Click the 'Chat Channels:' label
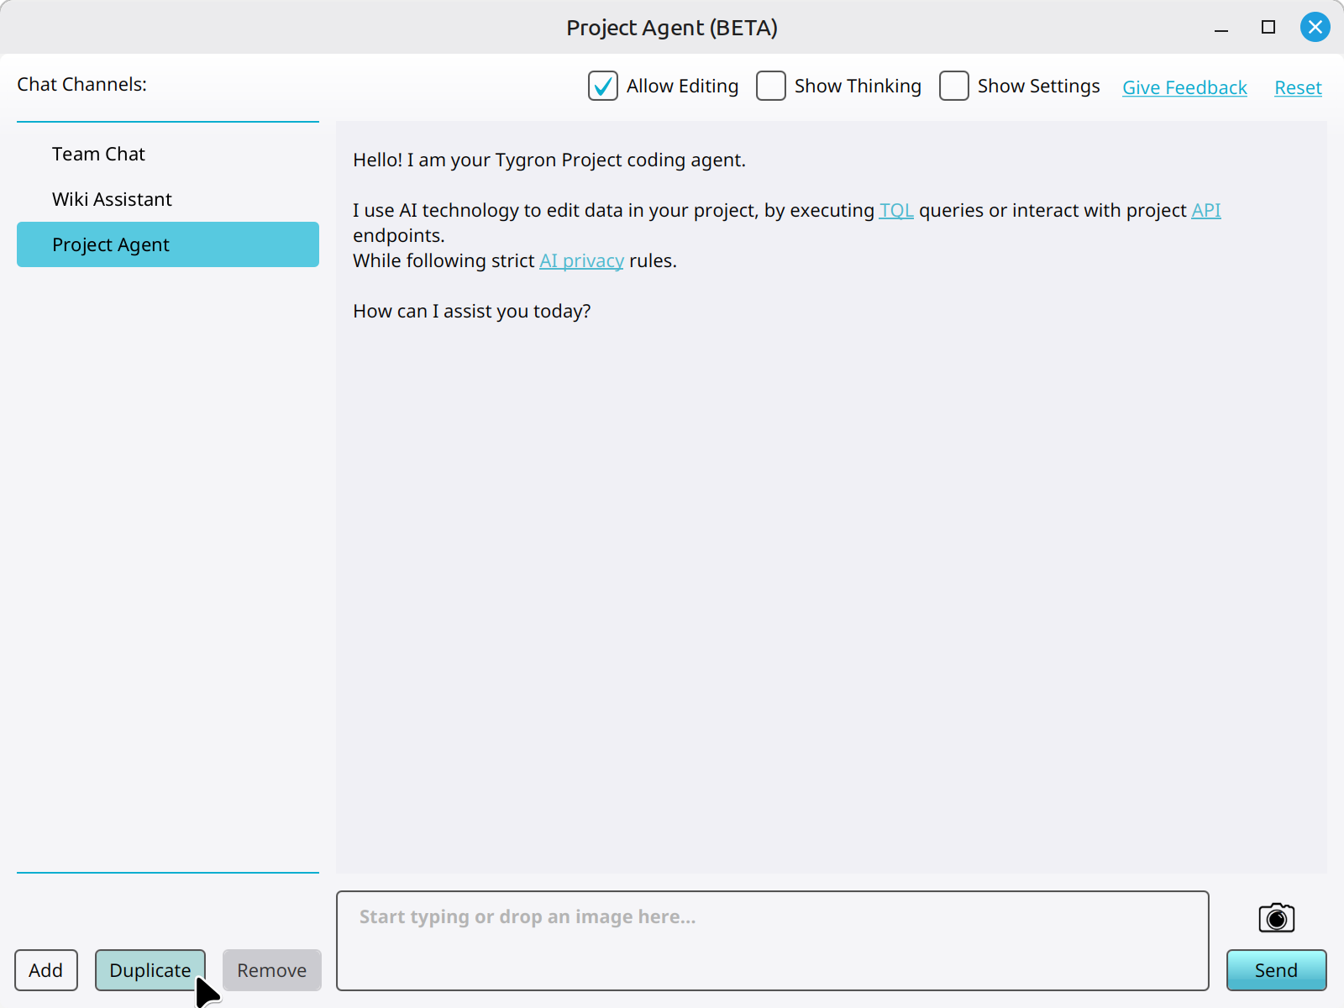Viewport: 1344px width, 1008px height. click(82, 84)
